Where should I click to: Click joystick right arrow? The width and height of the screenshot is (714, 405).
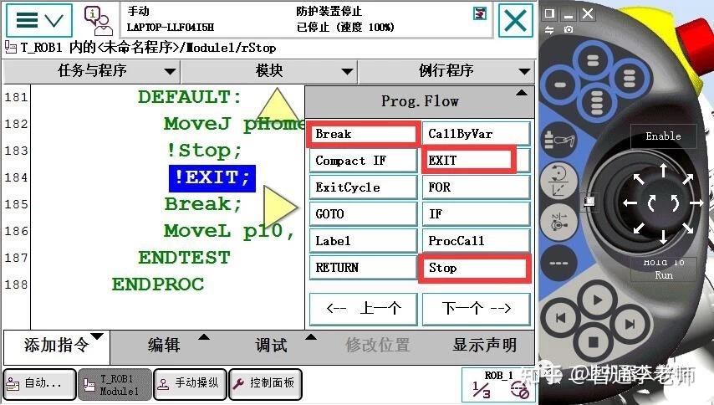point(696,202)
